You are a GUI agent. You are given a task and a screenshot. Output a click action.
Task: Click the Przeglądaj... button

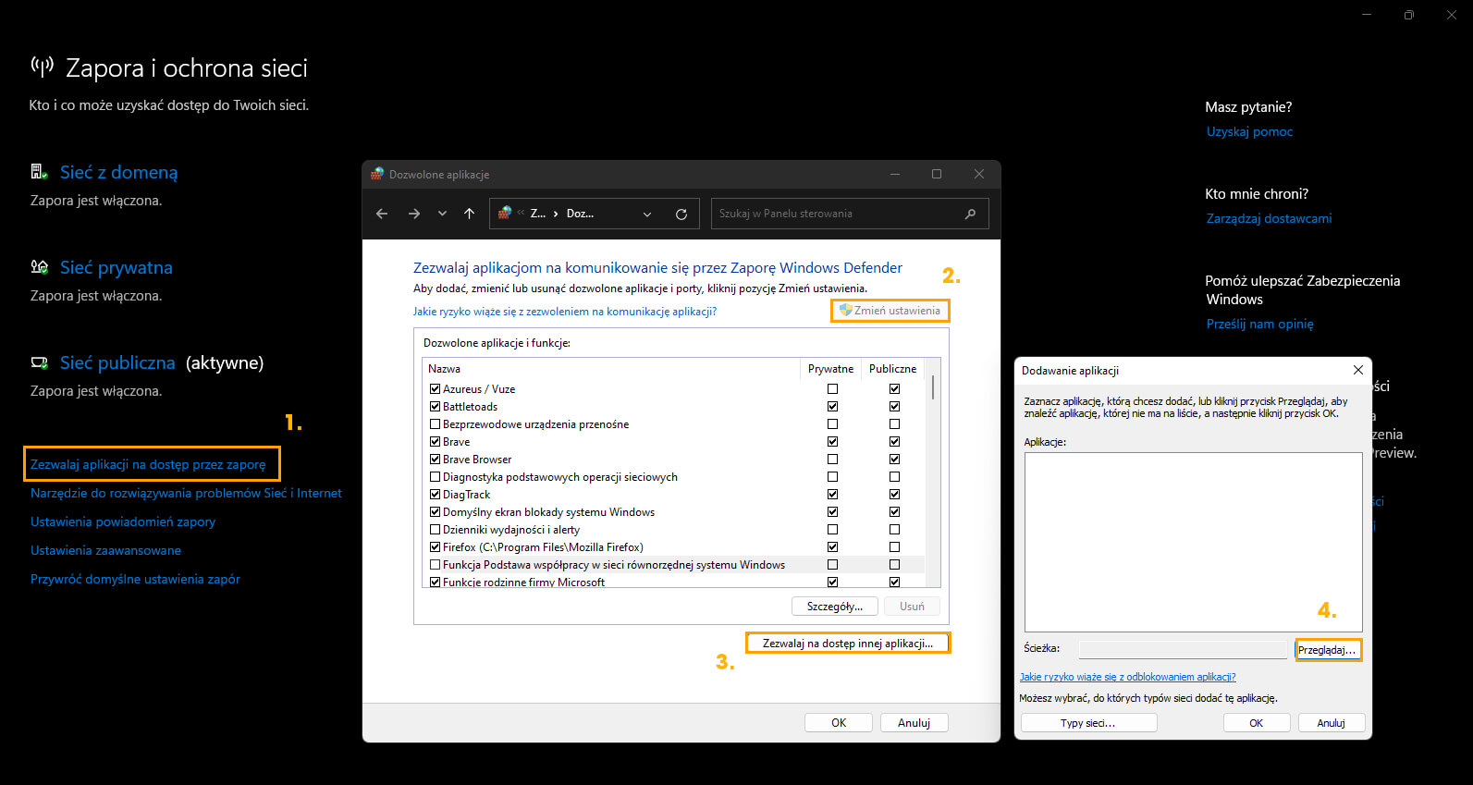(1327, 650)
